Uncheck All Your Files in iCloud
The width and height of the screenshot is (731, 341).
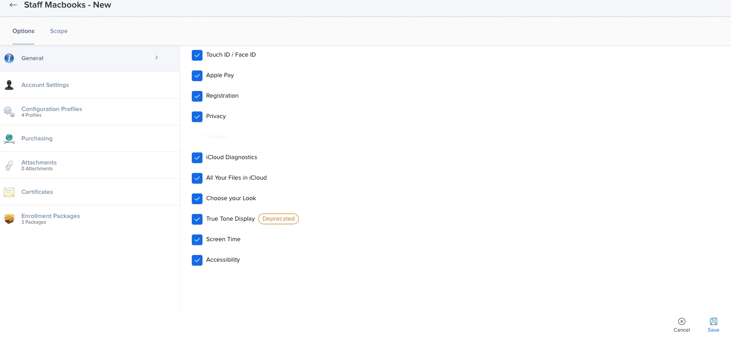click(x=197, y=178)
